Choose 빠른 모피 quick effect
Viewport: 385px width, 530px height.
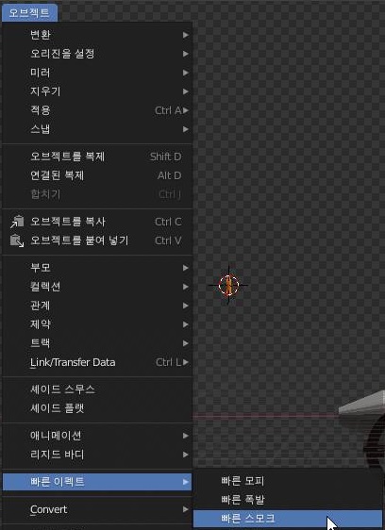tap(288, 481)
